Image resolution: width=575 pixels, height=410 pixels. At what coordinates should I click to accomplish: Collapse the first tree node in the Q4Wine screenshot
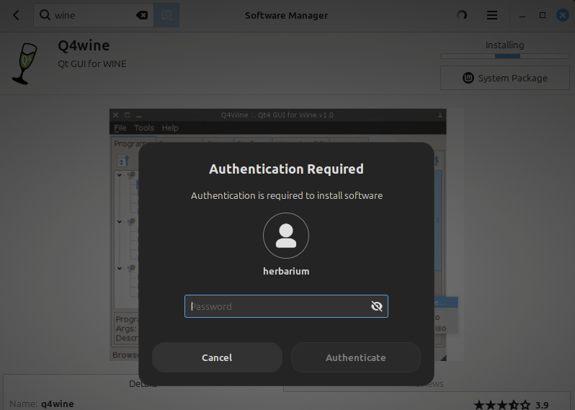point(120,174)
